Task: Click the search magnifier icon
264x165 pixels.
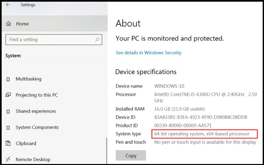Action: (x=97, y=40)
